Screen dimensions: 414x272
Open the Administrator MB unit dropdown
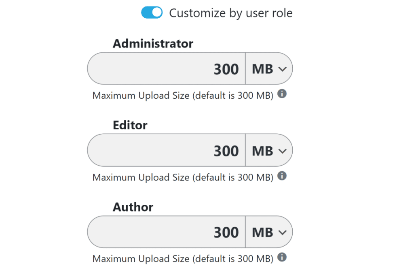click(x=269, y=69)
